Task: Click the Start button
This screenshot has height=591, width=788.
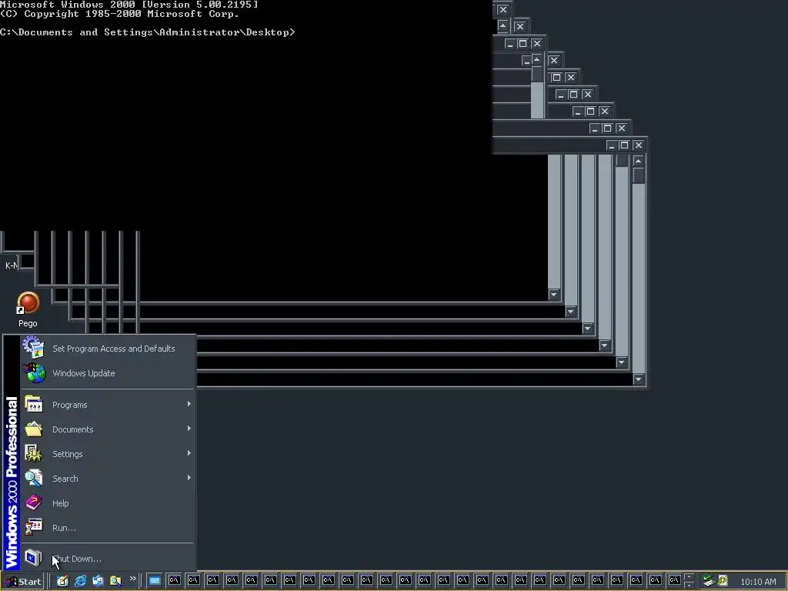Action: tap(23, 582)
